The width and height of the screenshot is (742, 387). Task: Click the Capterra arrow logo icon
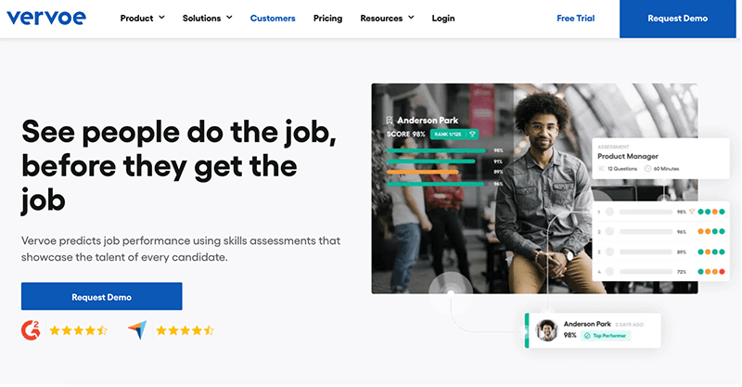click(x=137, y=330)
